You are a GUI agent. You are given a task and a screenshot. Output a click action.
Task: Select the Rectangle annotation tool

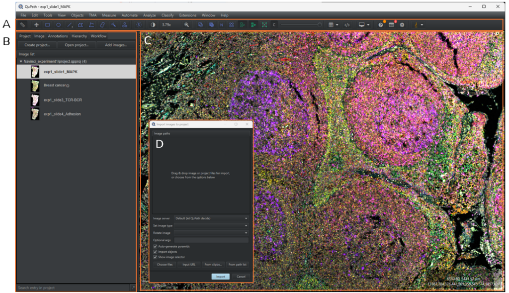48,24
